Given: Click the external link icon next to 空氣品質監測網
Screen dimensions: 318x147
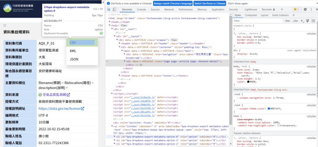Looking at the screenshot, I should tap(68, 94).
